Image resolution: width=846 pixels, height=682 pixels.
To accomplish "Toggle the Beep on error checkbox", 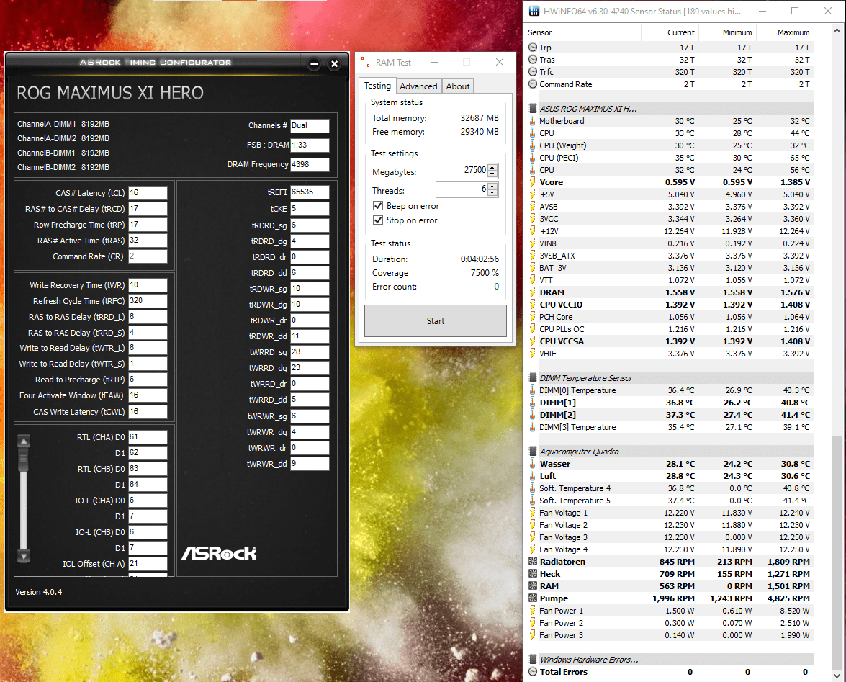I will [x=378, y=206].
